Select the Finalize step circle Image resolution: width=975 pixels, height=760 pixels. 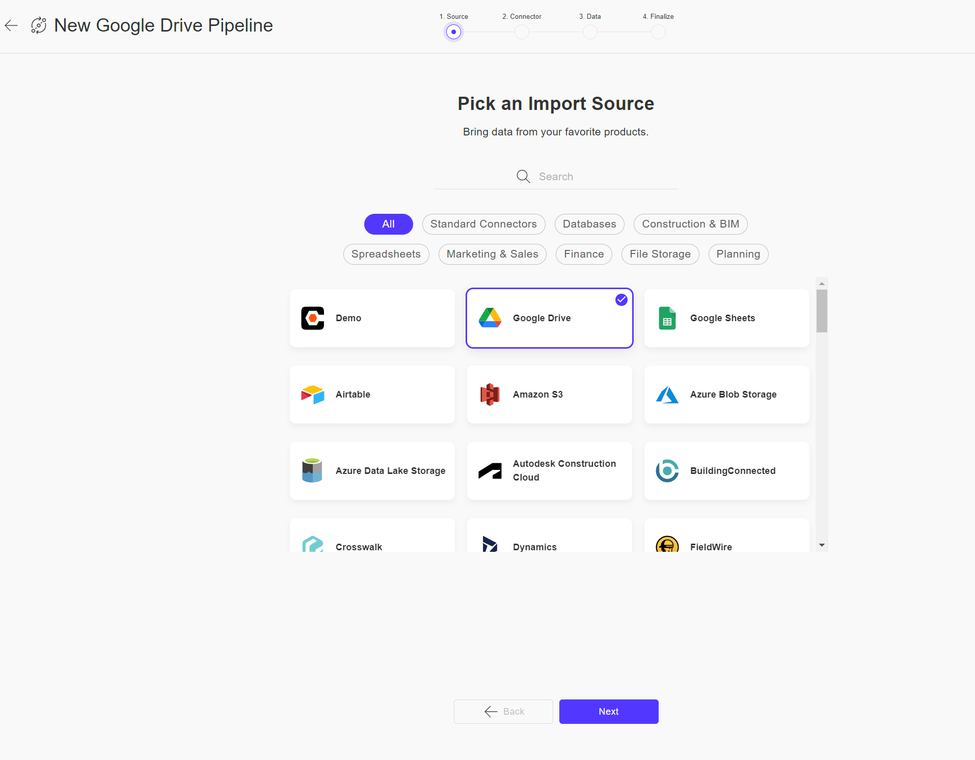click(658, 32)
